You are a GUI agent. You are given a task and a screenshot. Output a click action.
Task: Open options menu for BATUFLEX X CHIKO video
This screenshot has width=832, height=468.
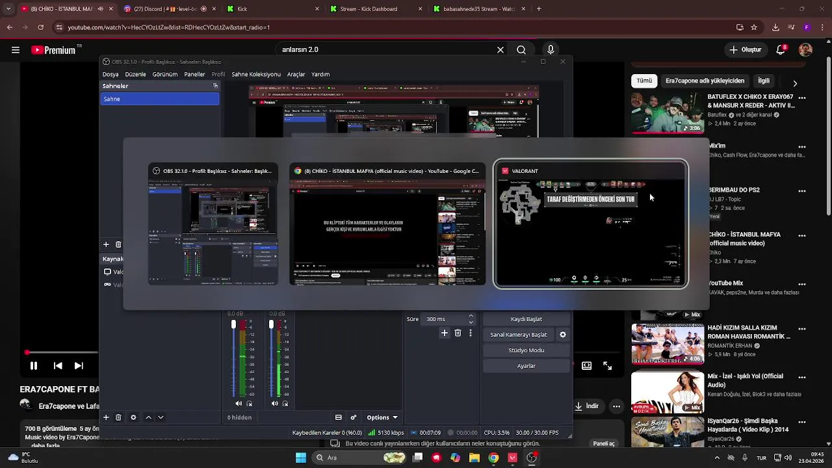pyautogui.click(x=802, y=97)
